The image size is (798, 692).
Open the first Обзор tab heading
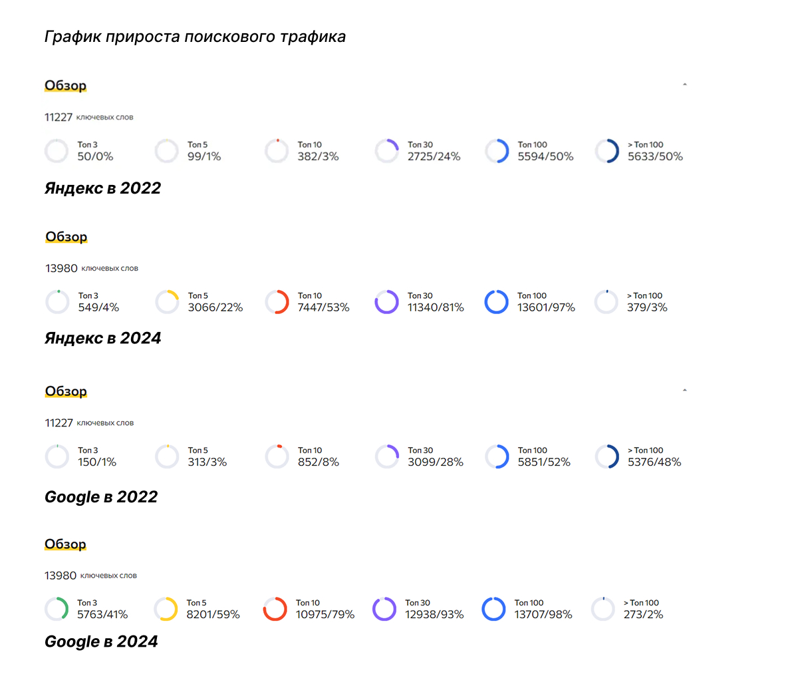pos(65,86)
